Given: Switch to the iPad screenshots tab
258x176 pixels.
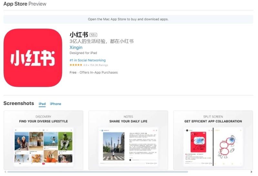Looking at the screenshot, I should pyautogui.click(x=42, y=104).
